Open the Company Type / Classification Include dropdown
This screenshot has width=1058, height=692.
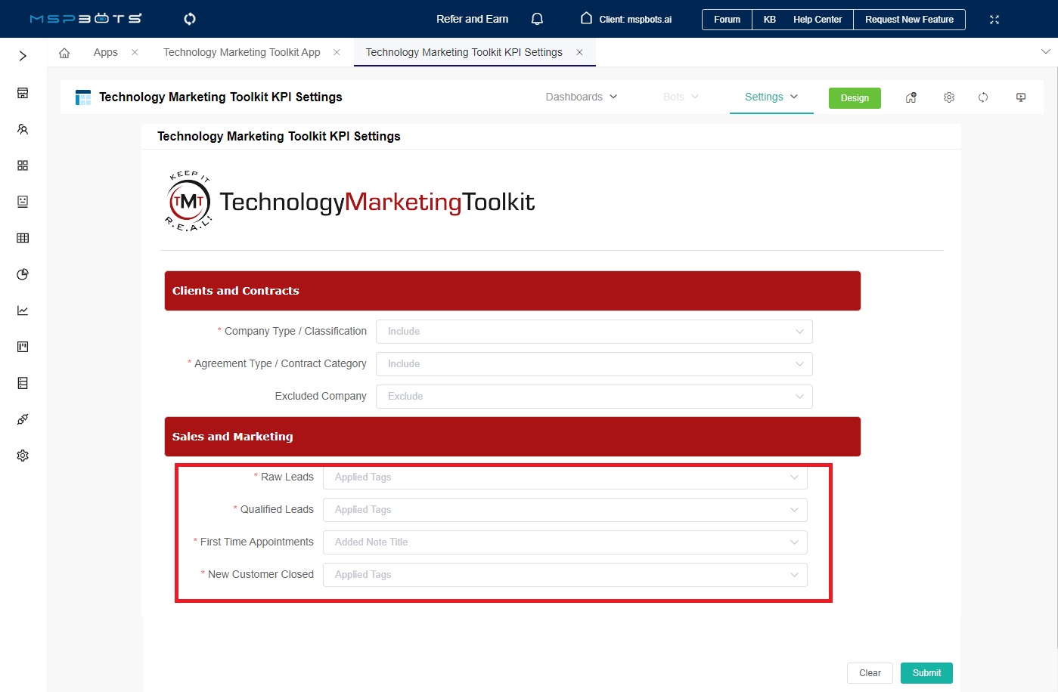tap(594, 331)
